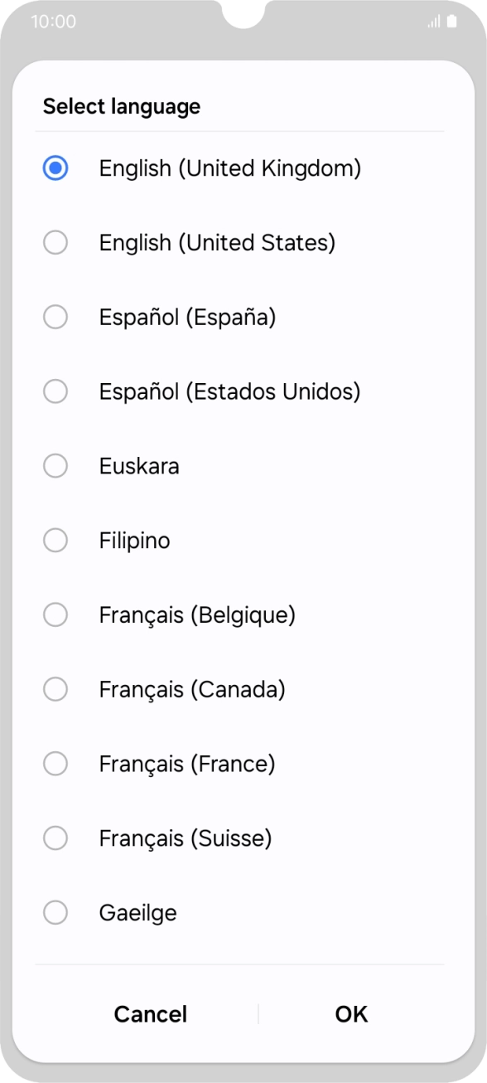Tap the signal strength indicator

tap(433, 22)
